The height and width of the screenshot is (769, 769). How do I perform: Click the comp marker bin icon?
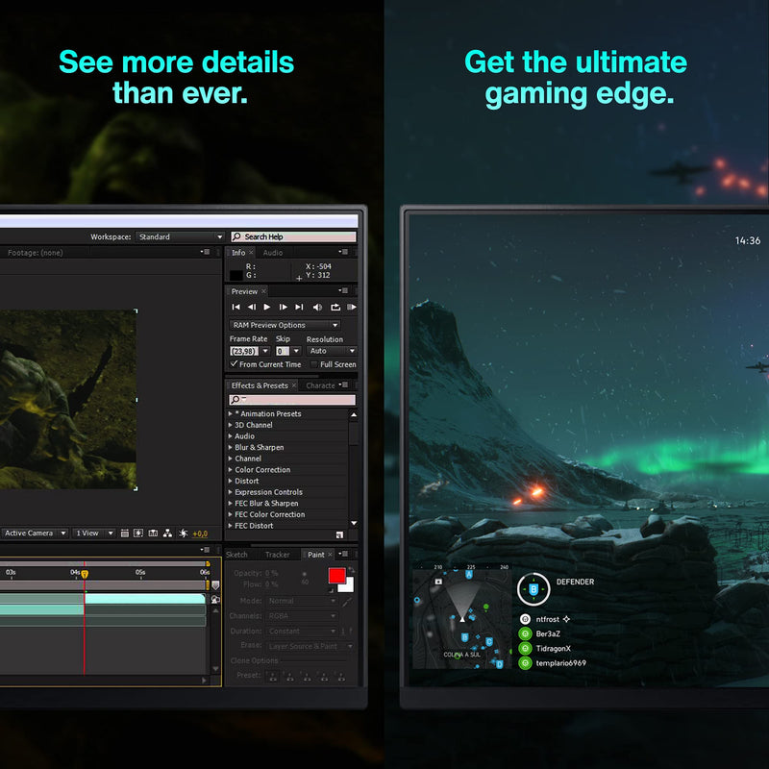point(215,585)
